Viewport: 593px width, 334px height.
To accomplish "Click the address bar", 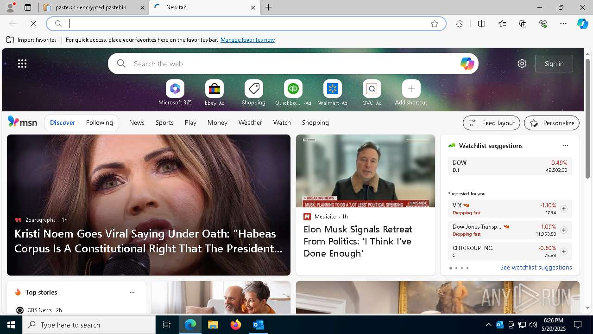I will tap(246, 24).
